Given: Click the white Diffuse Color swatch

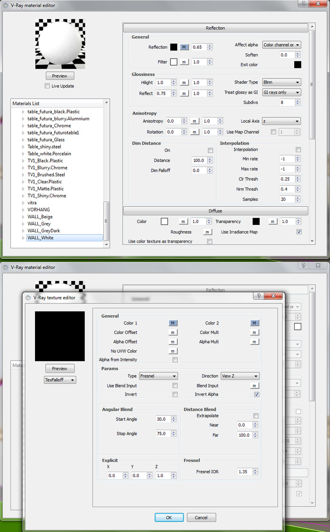Looking at the screenshot, I should pos(164,221).
